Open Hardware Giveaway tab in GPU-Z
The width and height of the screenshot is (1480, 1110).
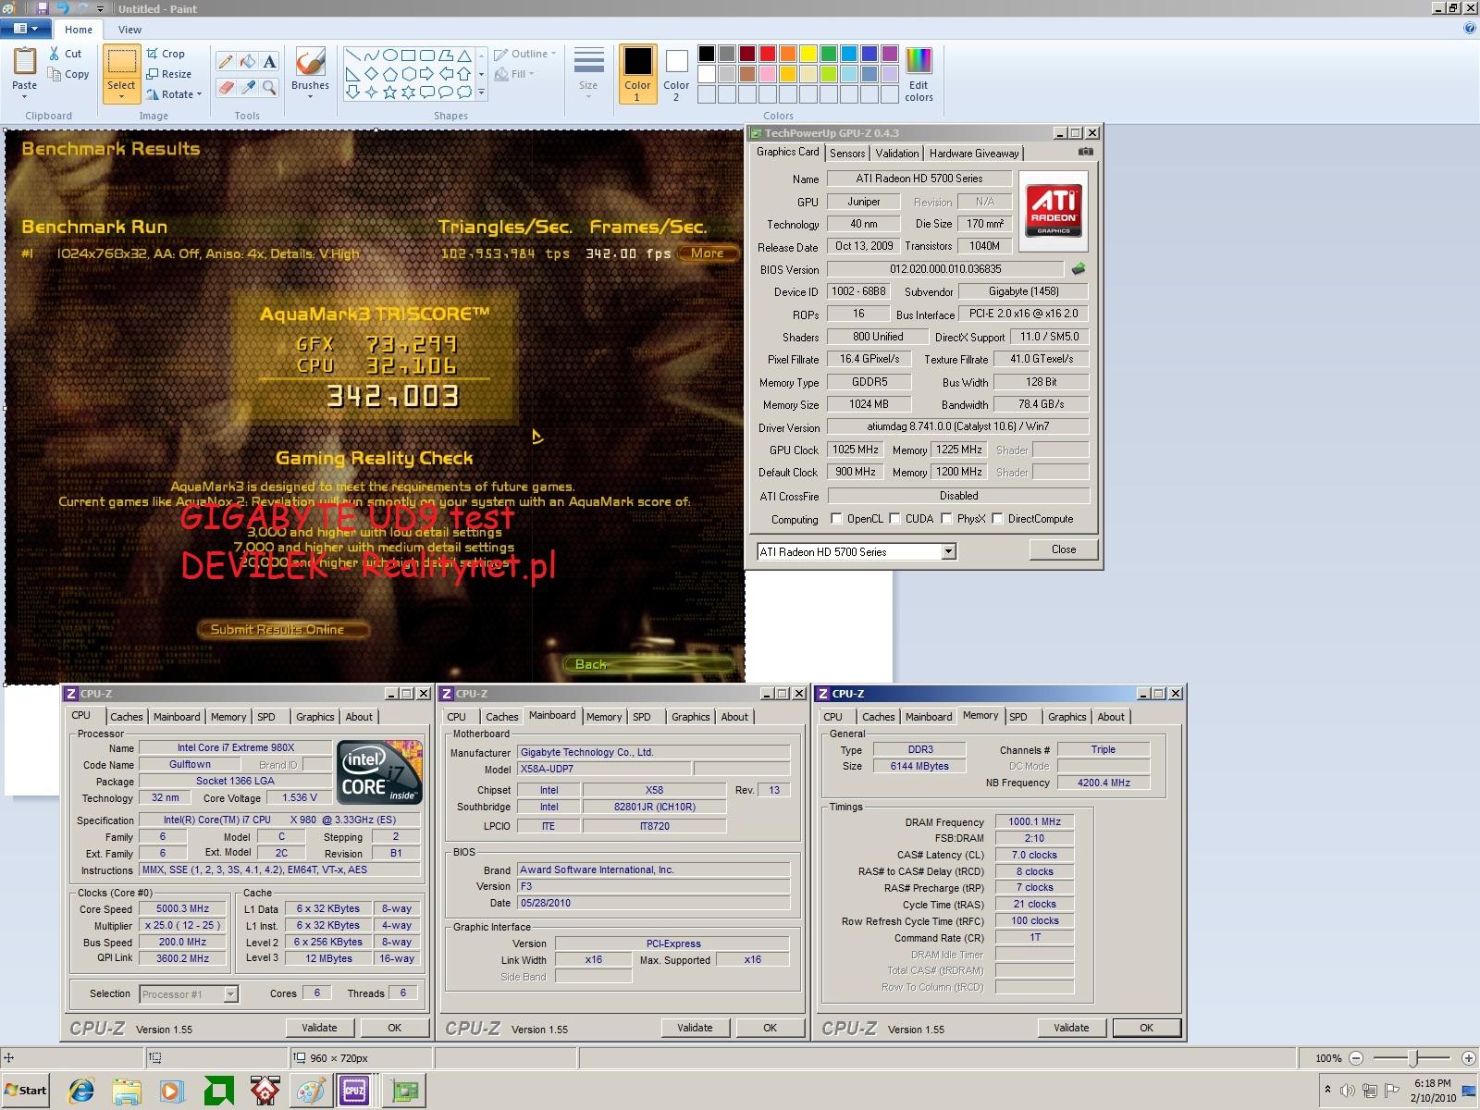(x=974, y=154)
